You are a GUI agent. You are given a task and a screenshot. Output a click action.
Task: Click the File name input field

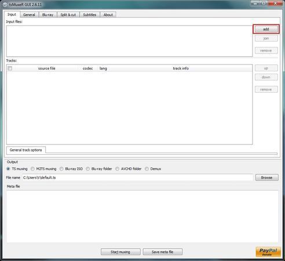137,177
